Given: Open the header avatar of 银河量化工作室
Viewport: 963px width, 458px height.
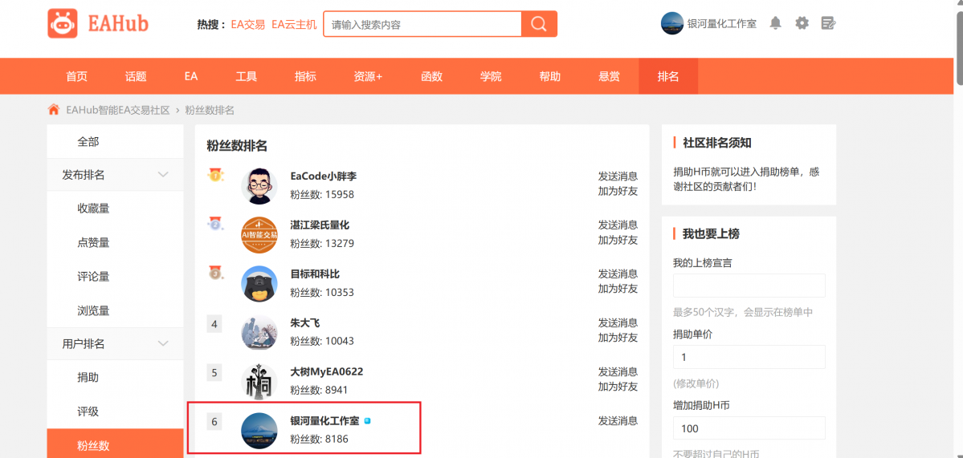Looking at the screenshot, I should pyautogui.click(x=672, y=24).
